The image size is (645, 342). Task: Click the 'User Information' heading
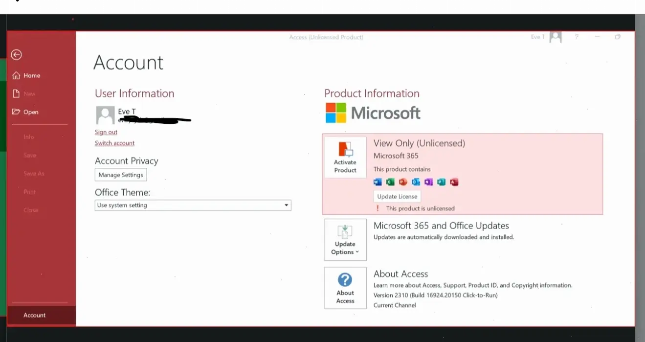click(134, 93)
